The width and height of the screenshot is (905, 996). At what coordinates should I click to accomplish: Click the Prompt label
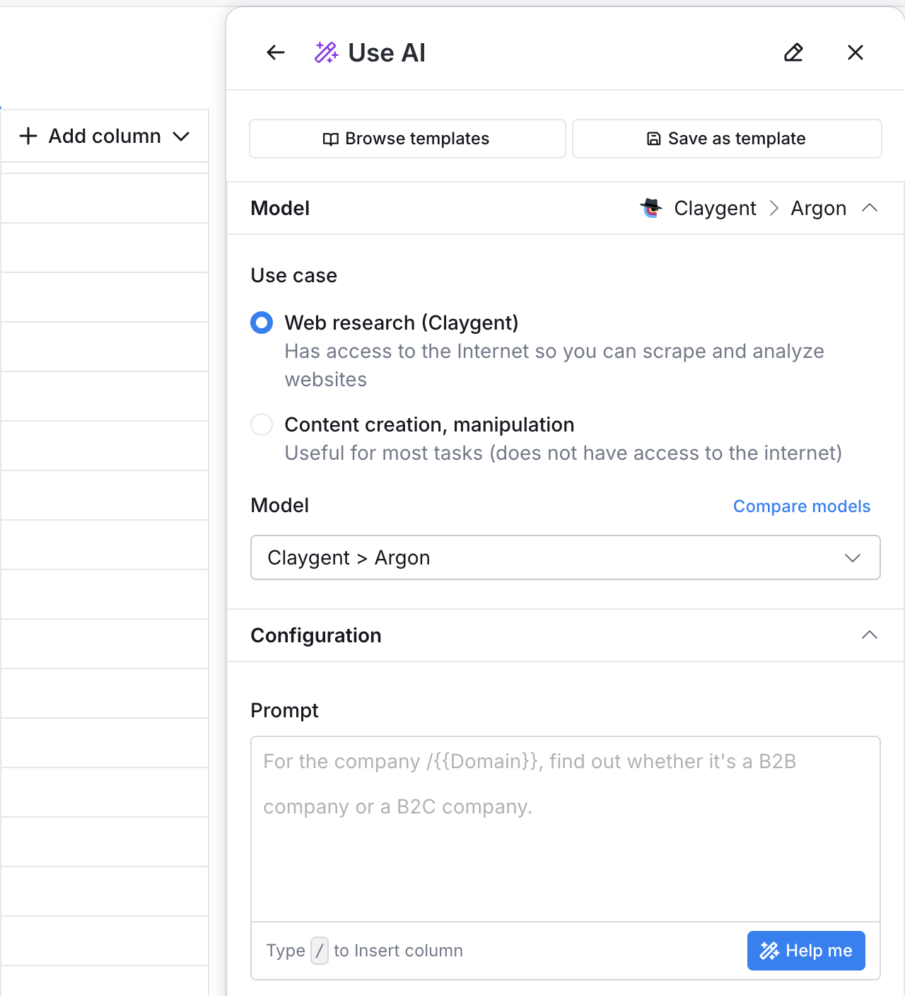click(x=285, y=710)
